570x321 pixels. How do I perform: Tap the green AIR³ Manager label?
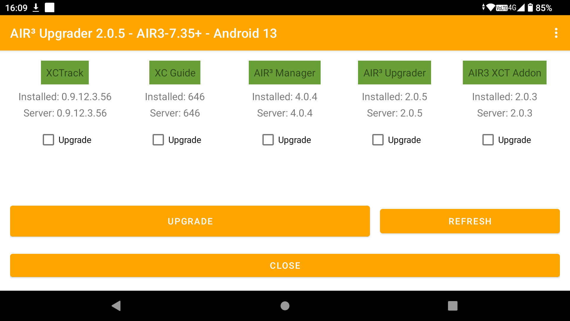click(284, 73)
